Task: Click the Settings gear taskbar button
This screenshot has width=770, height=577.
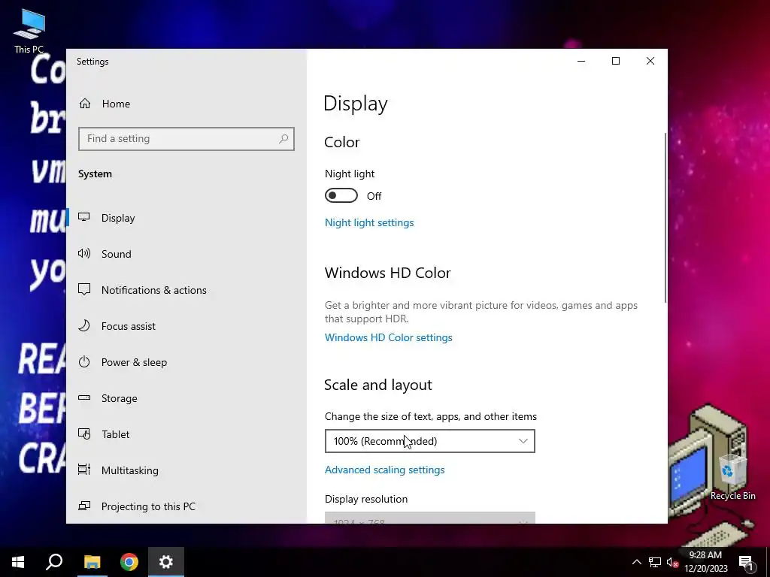Action: pyautogui.click(x=166, y=562)
